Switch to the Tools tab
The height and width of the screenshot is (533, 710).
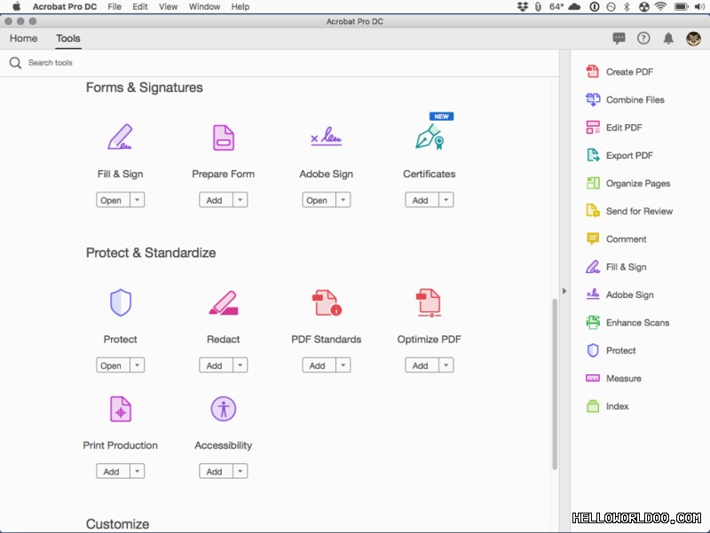pyautogui.click(x=68, y=38)
